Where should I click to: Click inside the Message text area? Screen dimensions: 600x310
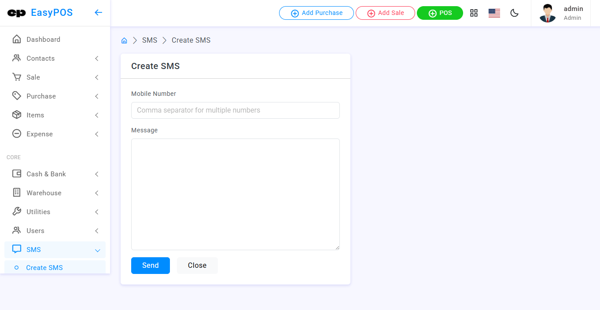[x=235, y=194]
